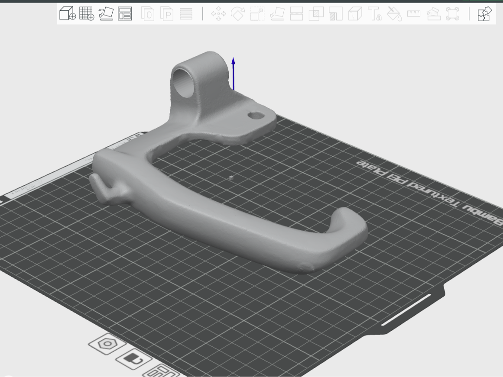
Task: Add a new plate with grid-plus icon
Action: point(87,14)
